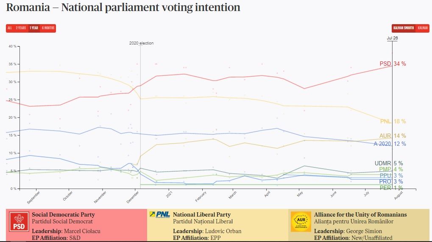Click the PER 1 % series label
Image resolution: width=432 pixels, height=242 pixels.
click(x=391, y=188)
